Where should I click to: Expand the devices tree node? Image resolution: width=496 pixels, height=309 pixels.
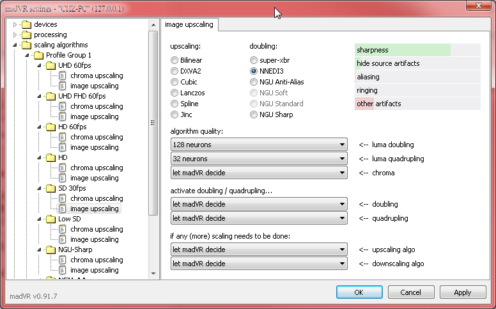tap(15, 24)
